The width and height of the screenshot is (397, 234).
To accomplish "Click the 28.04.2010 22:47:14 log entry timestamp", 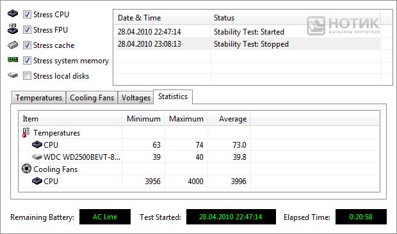I will [x=149, y=32].
